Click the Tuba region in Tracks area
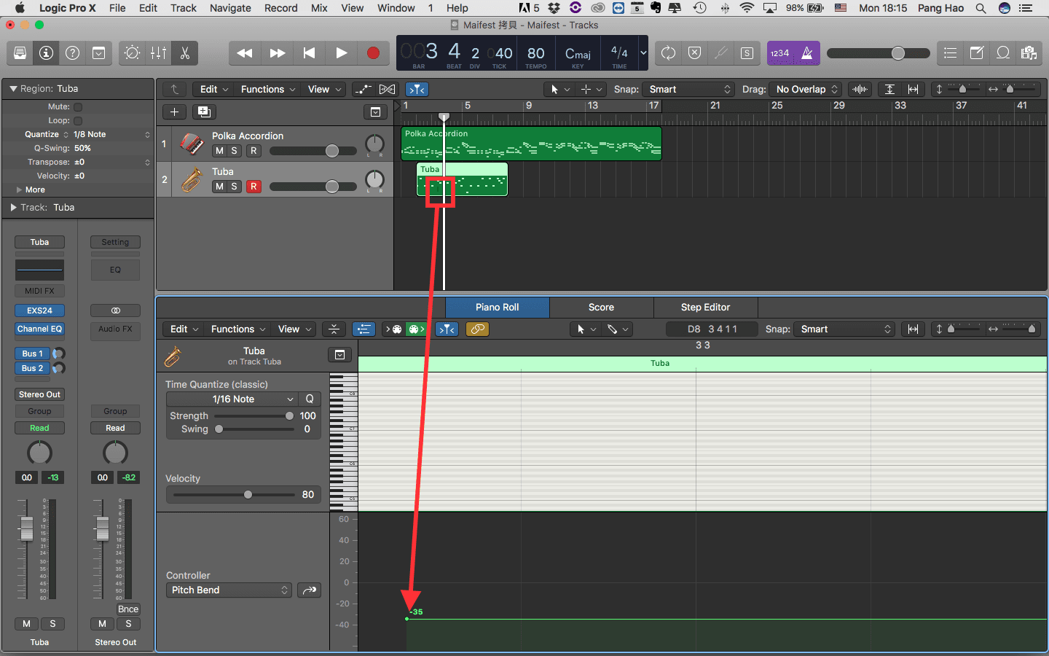Viewport: 1049px width, 656px height. click(463, 179)
